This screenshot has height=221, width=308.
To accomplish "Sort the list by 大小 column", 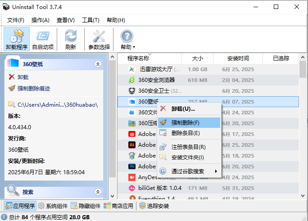I will pyautogui.click(x=197, y=59).
